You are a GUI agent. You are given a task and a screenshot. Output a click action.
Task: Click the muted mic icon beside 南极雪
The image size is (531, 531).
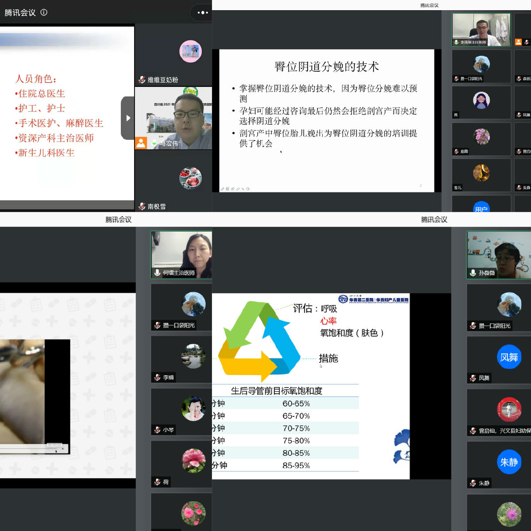tap(142, 206)
